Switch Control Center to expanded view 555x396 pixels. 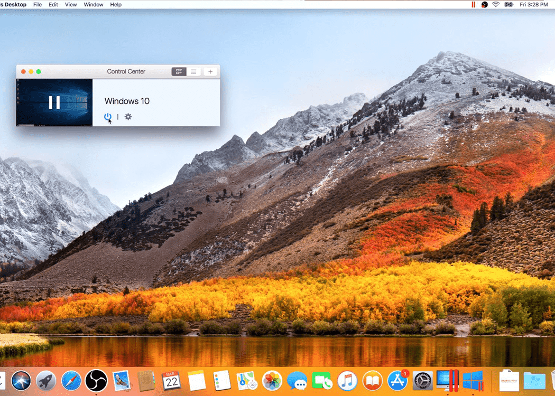[x=179, y=72]
